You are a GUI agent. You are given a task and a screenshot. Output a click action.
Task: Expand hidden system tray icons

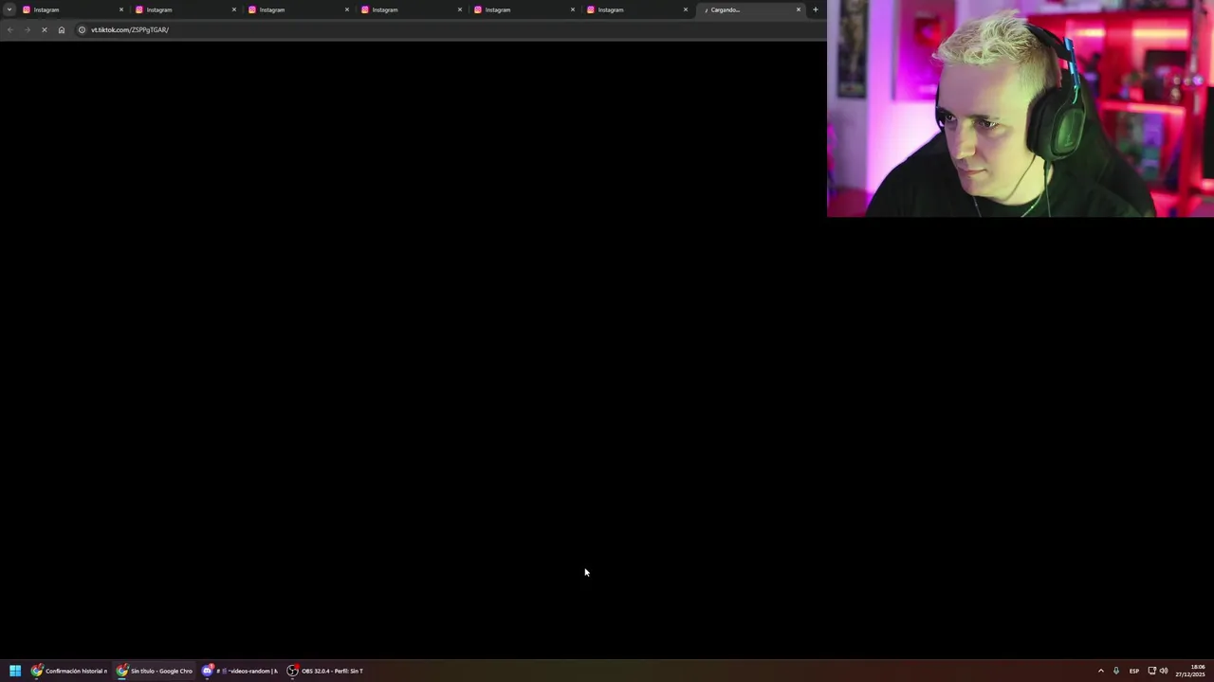(x=1100, y=671)
